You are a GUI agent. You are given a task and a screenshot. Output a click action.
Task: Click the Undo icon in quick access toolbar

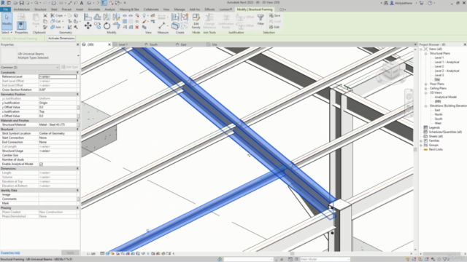coord(36,3)
